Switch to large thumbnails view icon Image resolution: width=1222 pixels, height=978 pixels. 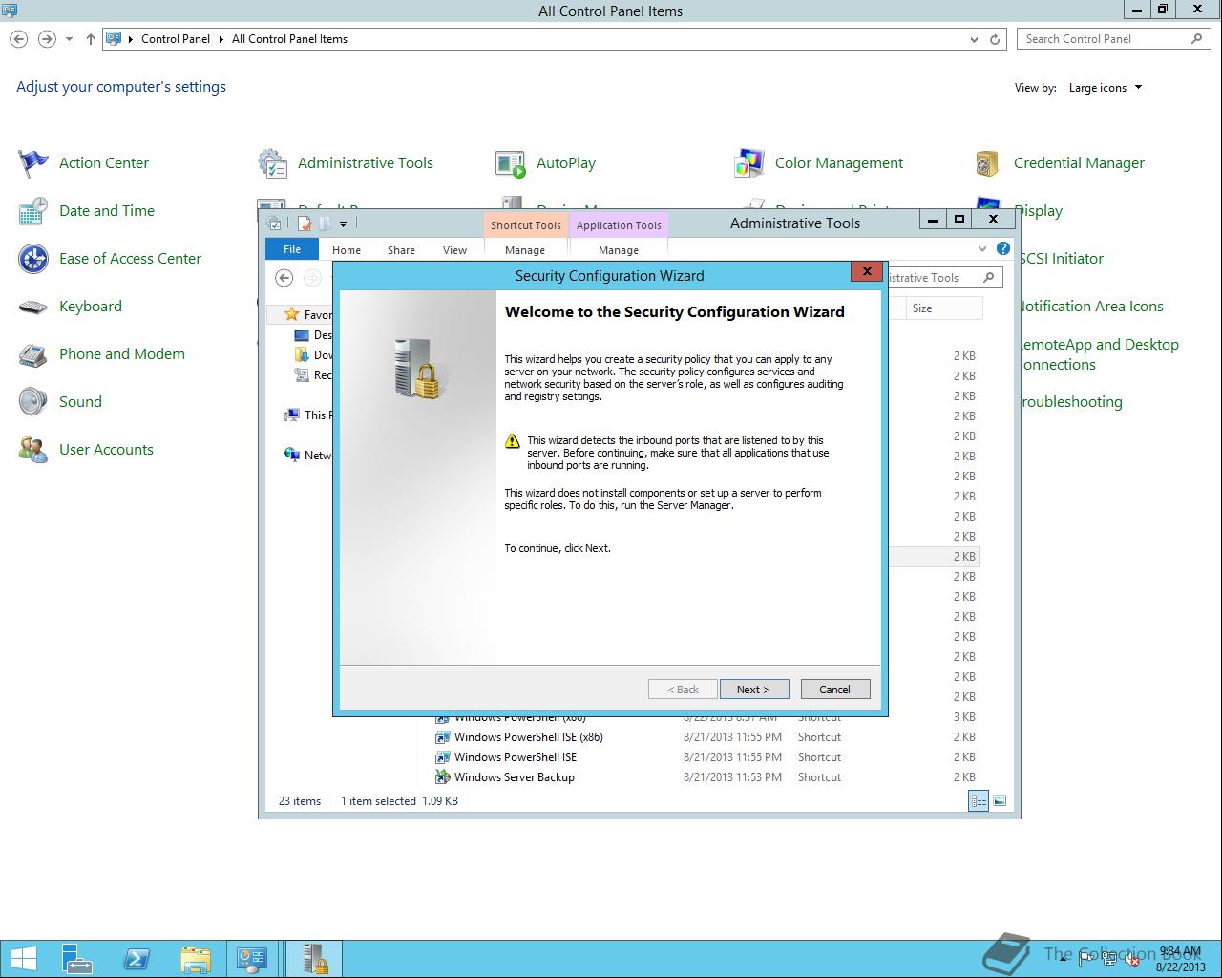pyautogui.click(x=1000, y=801)
